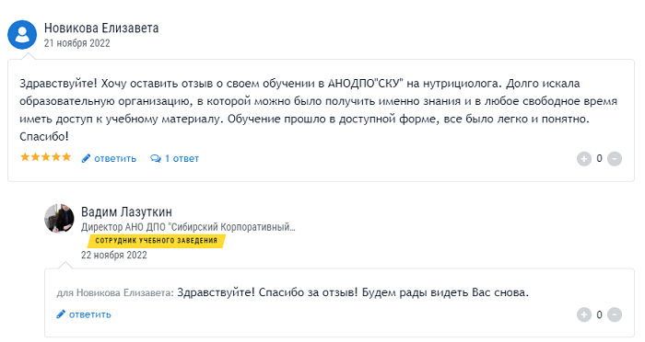The image size is (645, 342).
Task: Collapse the thread using the 1 ответ link
Action: (x=182, y=158)
